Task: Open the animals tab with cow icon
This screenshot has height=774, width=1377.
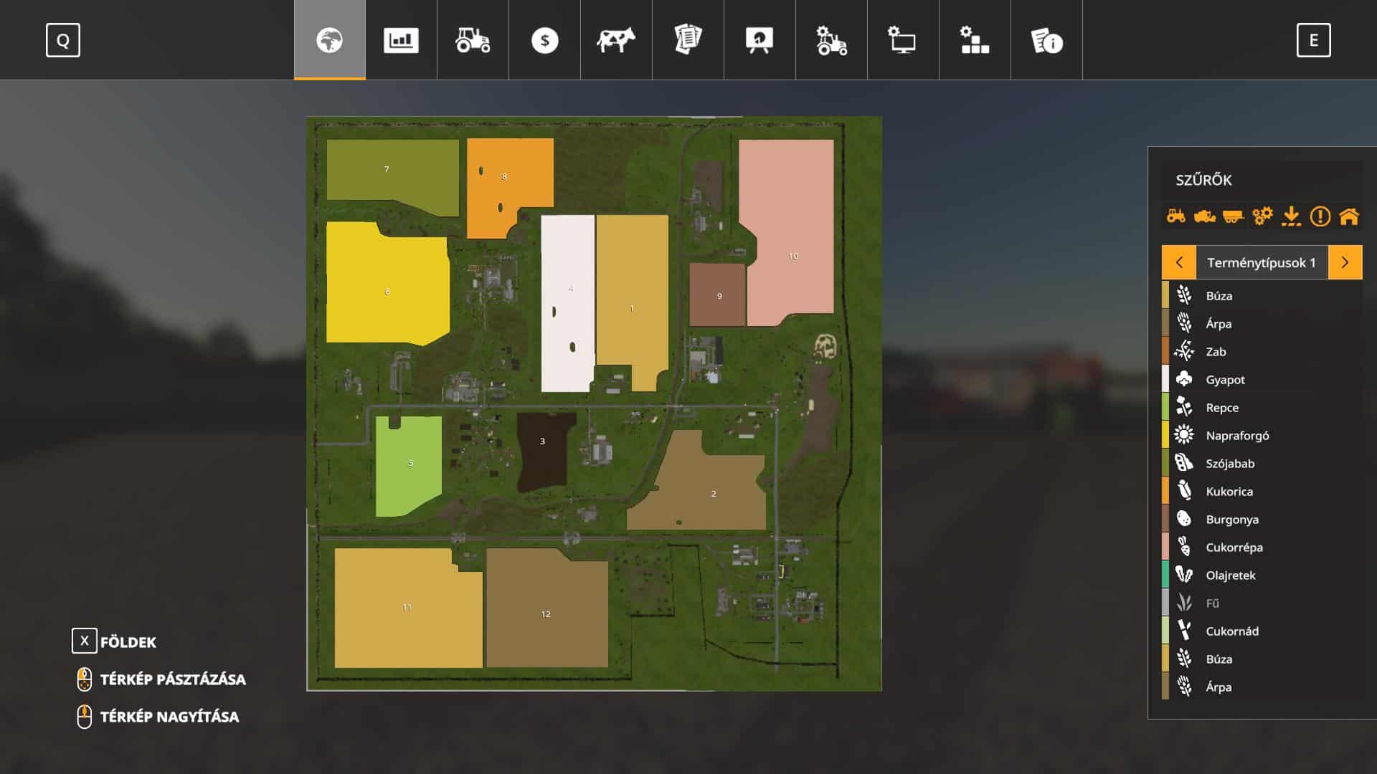Action: click(x=616, y=40)
